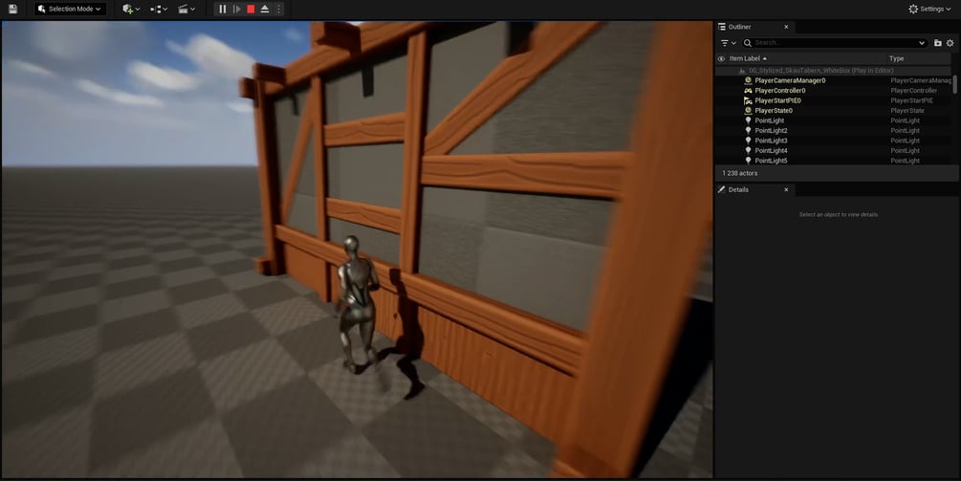
Task: Stop the play session with red square
Action: point(251,10)
